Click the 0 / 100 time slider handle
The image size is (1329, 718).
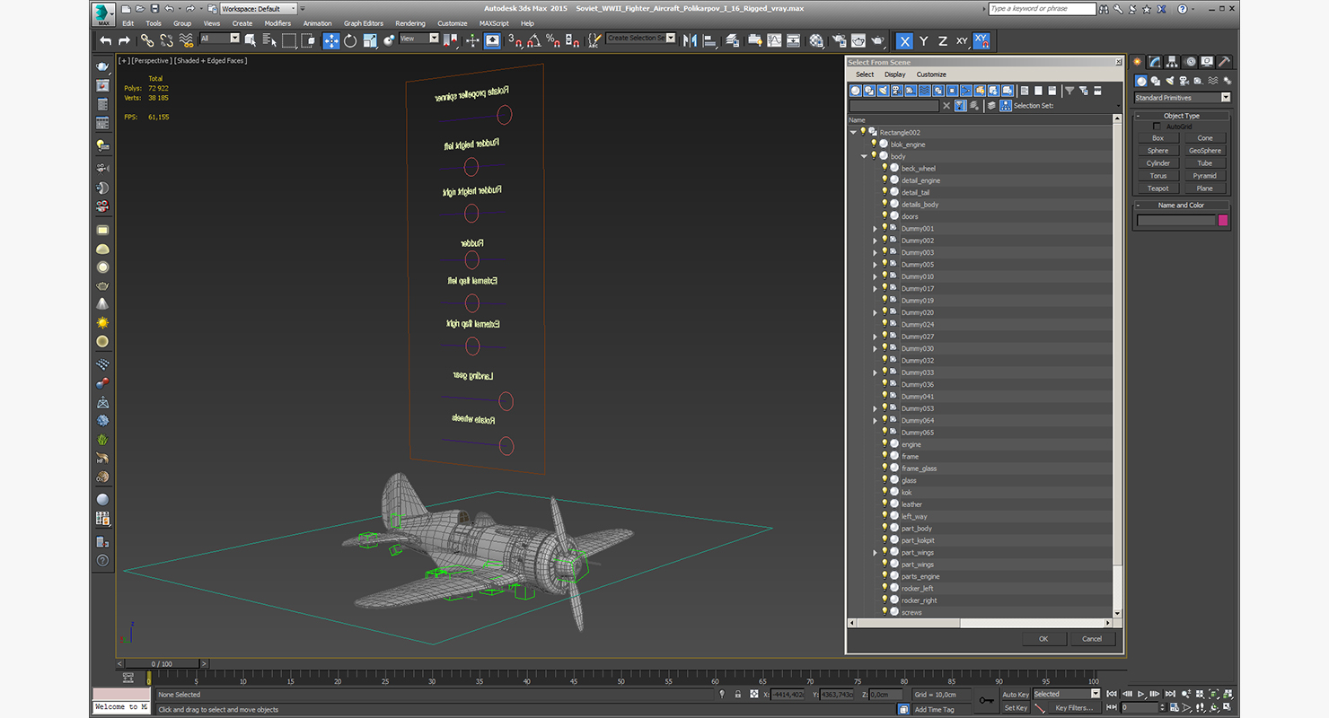coord(161,664)
